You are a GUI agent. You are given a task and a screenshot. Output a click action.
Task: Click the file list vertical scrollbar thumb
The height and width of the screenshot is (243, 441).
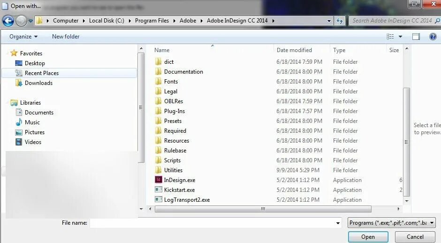click(x=406, y=142)
